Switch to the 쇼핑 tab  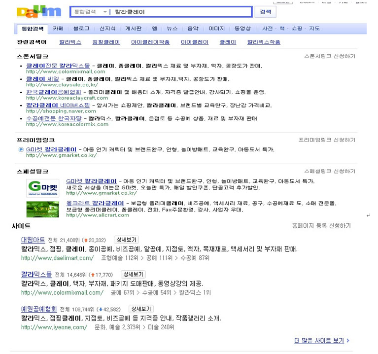pos(297,29)
